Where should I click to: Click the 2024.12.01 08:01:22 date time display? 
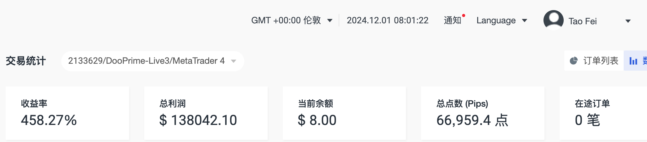(388, 21)
